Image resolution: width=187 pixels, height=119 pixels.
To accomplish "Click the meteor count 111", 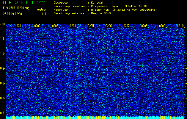I will [x=44, y=14].
